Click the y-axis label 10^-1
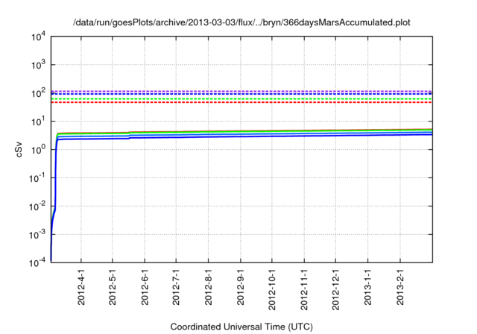This screenshot has height=334, width=477. (x=37, y=177)
